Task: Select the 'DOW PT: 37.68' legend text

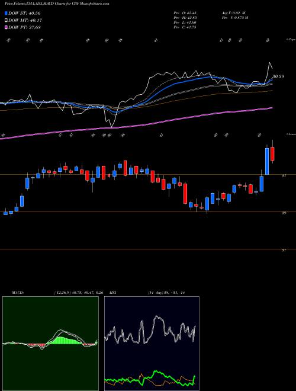Action: pyautogui.click(x=24, y=27)
